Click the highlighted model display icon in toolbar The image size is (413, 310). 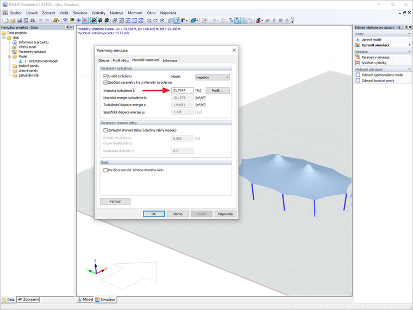coord(238,20)
